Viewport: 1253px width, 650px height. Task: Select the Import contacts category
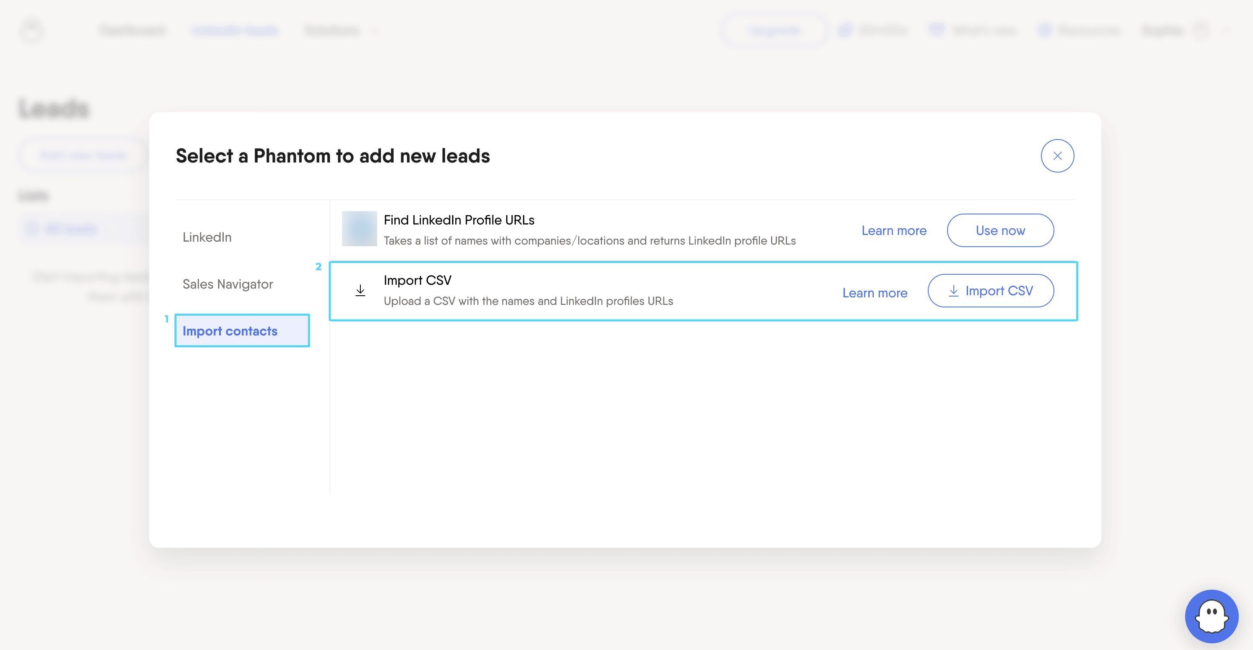[x=242, y=330]
